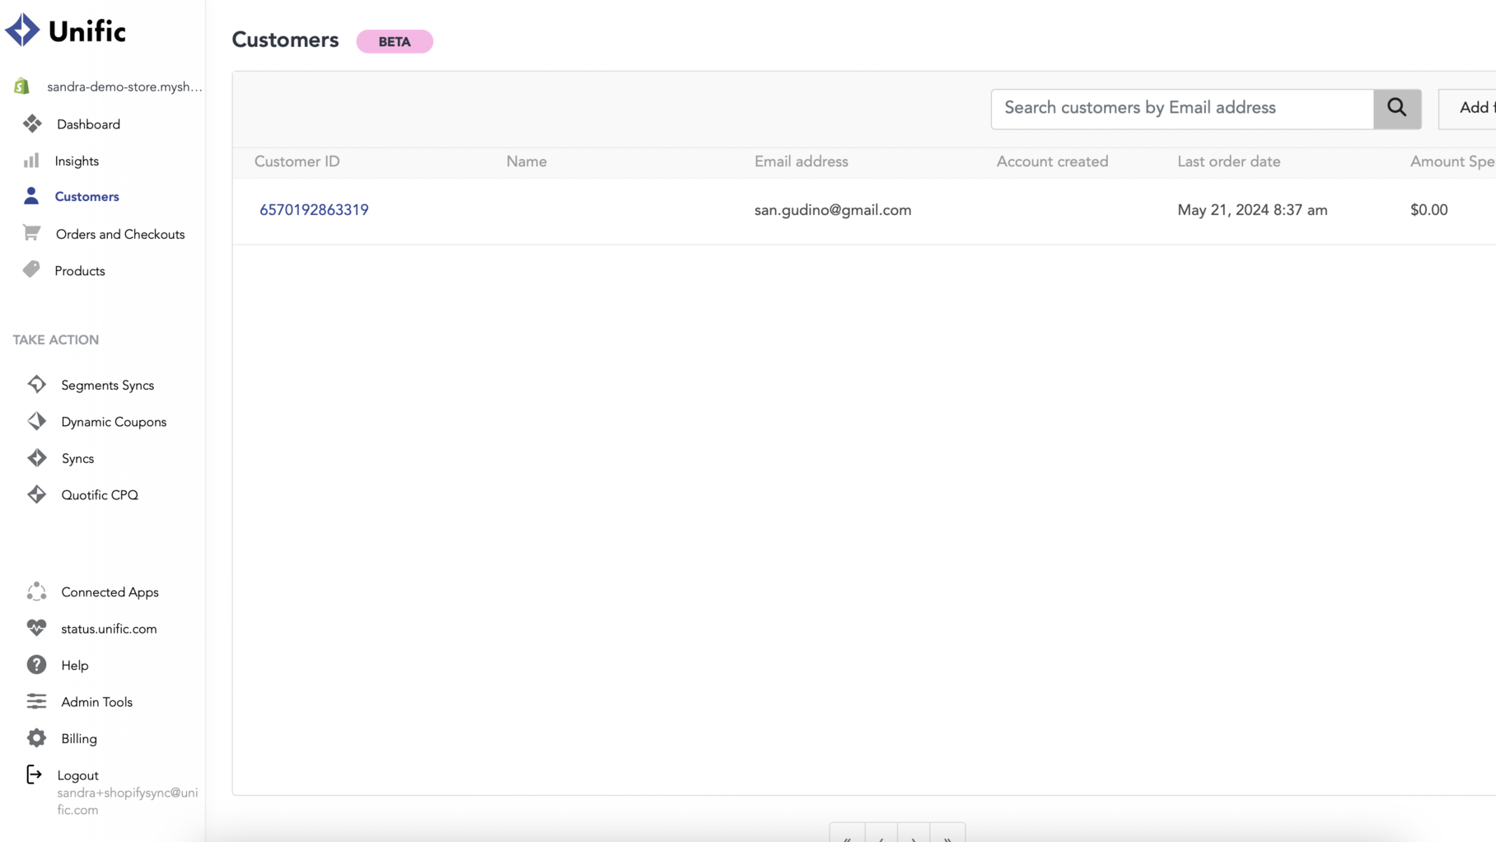1496x842 pixels.
Task: Sort by Last order date column header
Action: [1228, 162]
